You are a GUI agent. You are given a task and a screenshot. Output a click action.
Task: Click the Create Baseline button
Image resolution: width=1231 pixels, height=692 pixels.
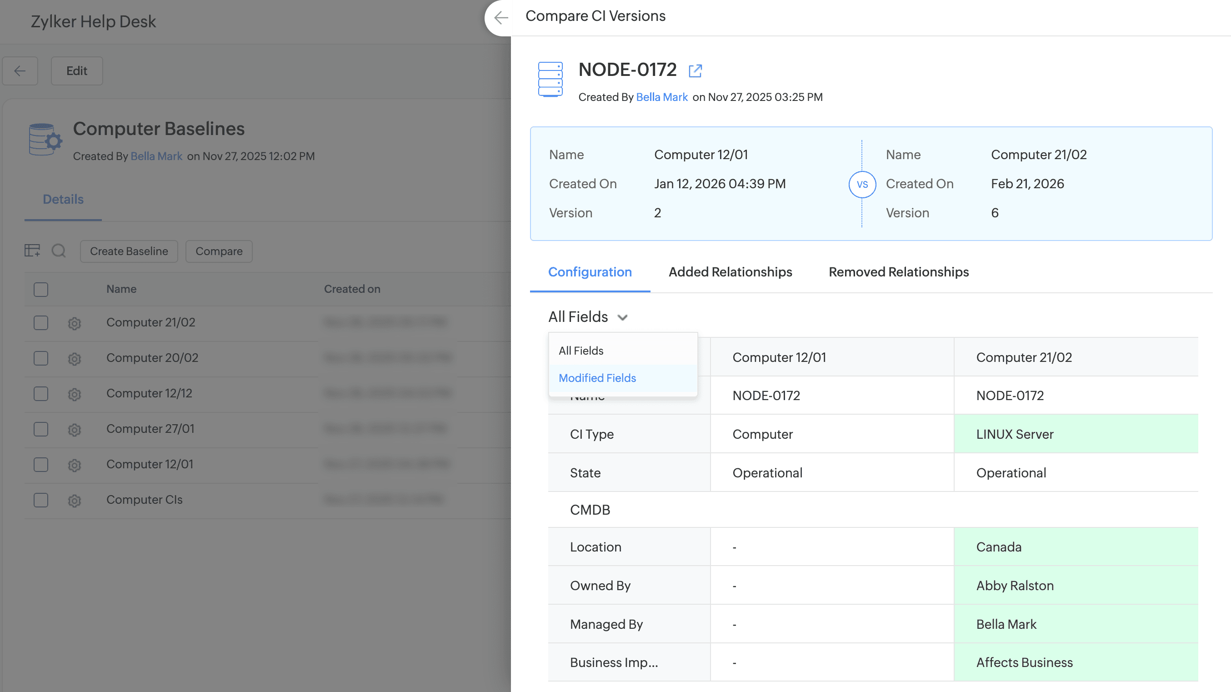click(129, 251)
